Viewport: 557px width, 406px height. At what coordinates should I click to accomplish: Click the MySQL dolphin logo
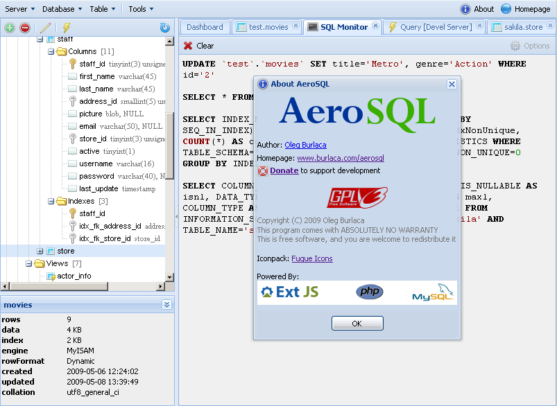pyautogui.click(x=433, y=292)
